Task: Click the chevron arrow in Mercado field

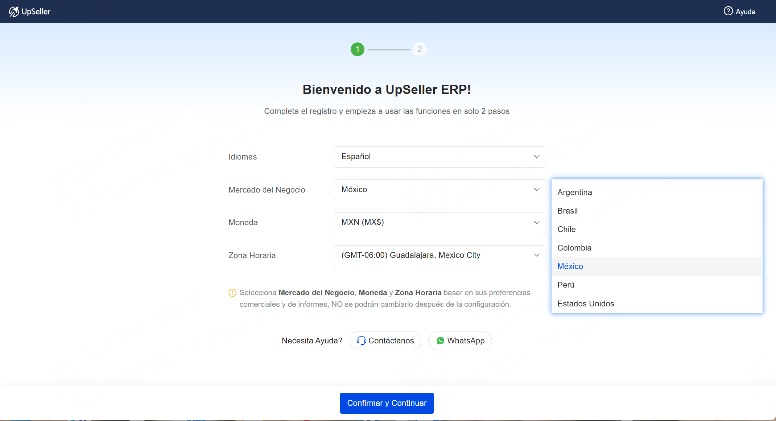Action: 537,190
